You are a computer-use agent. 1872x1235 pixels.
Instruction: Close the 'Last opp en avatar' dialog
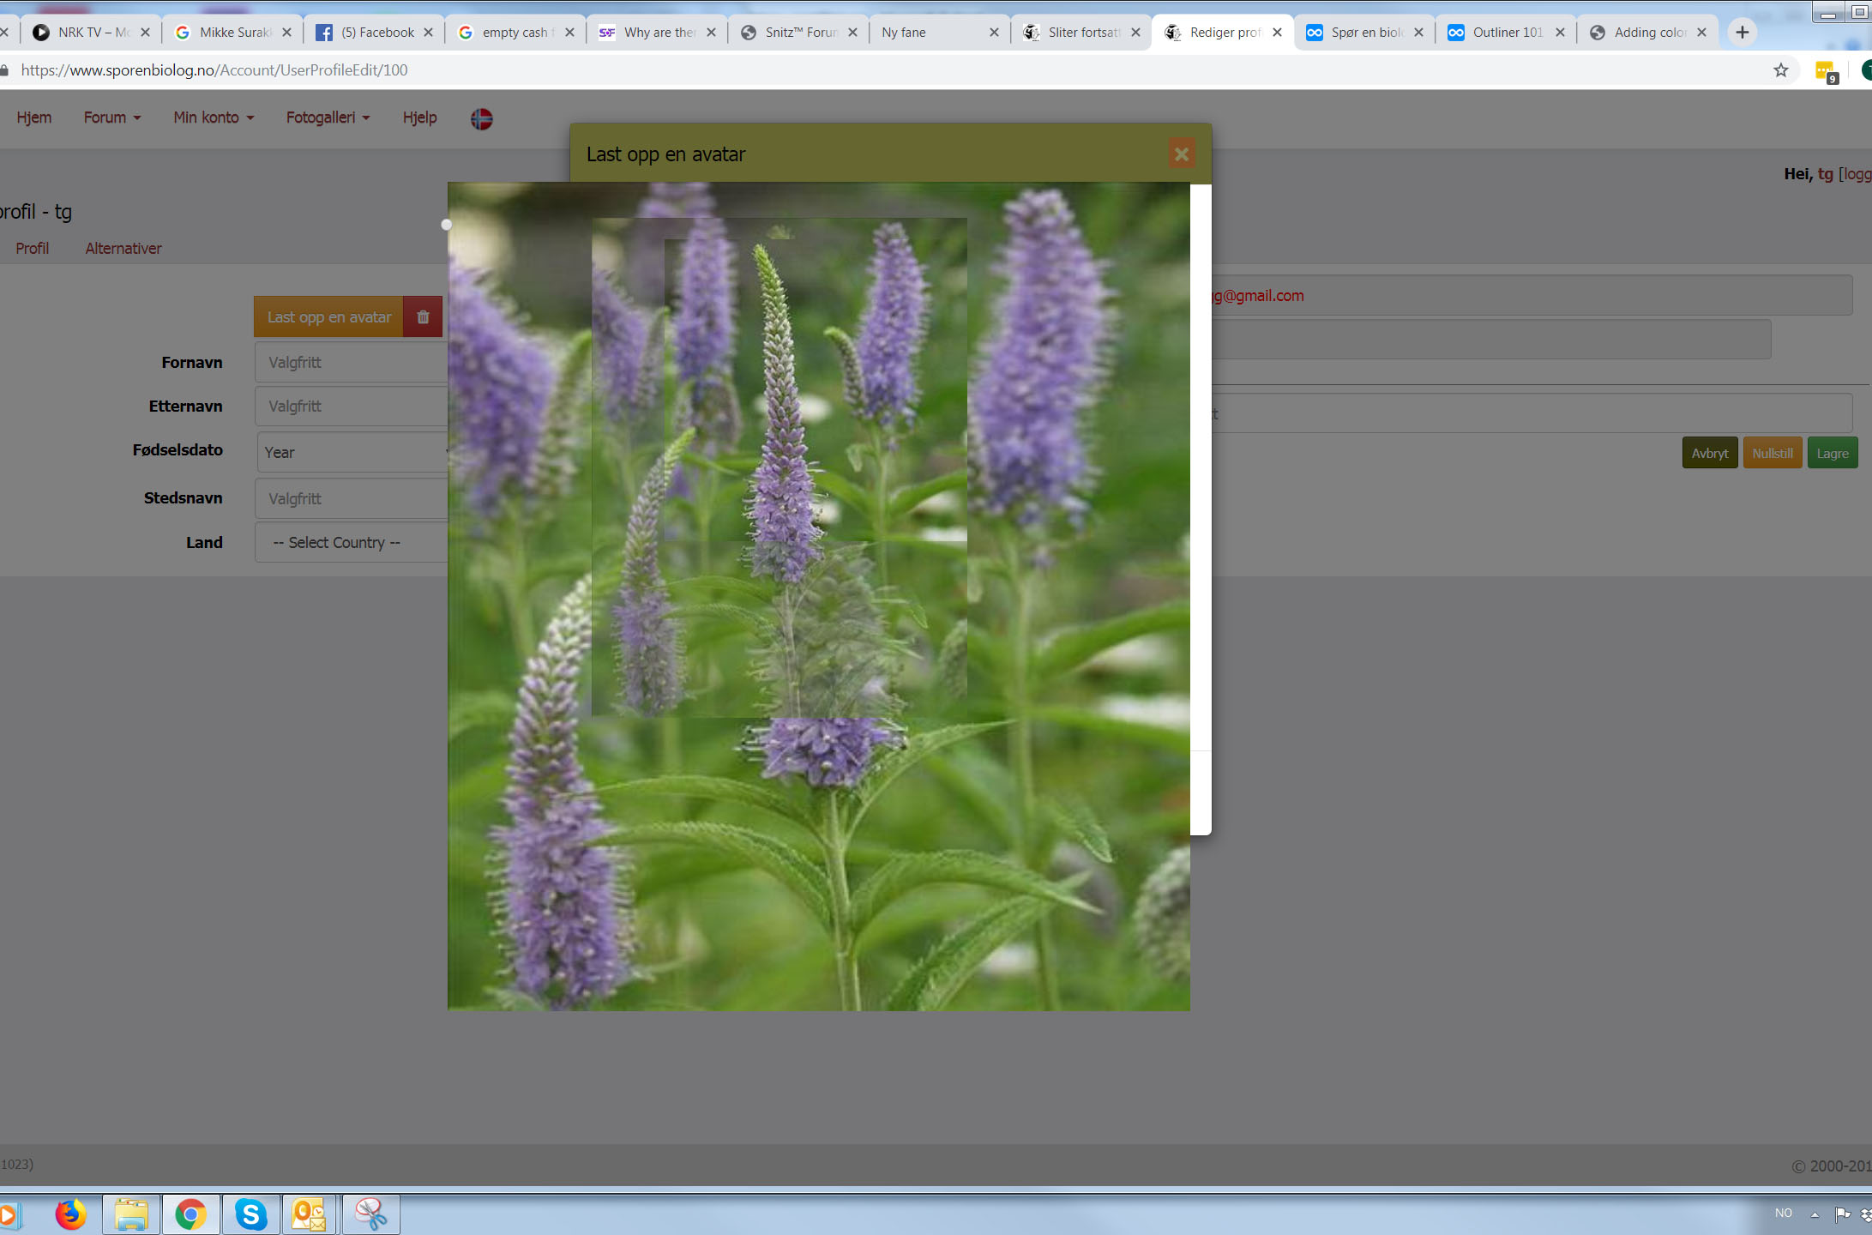click(1181, 154)
